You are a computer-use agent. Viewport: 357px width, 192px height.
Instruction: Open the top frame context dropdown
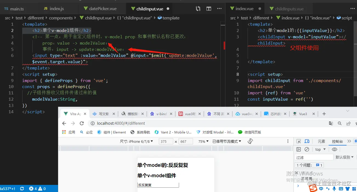(x=319, y=149)
